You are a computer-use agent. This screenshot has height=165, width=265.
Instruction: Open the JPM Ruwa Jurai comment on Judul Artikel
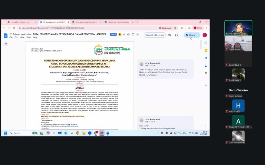click(x=166, y=69)
